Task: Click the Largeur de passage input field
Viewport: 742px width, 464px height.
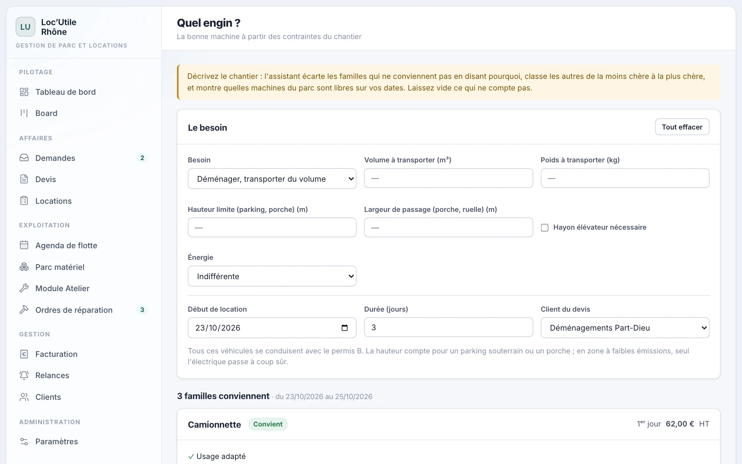Action: pos(448,227)
